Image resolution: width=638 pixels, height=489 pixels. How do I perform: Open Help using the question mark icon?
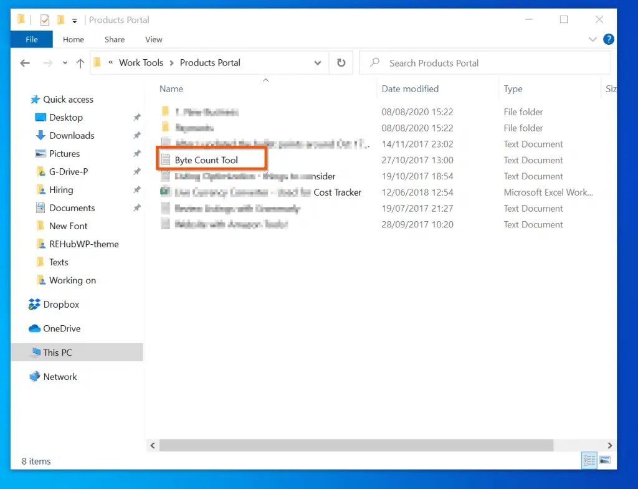(x=609, y=39)
